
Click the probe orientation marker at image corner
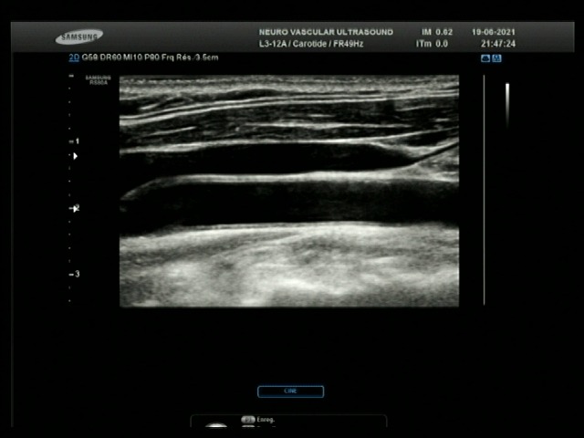[x=98, y=79]
